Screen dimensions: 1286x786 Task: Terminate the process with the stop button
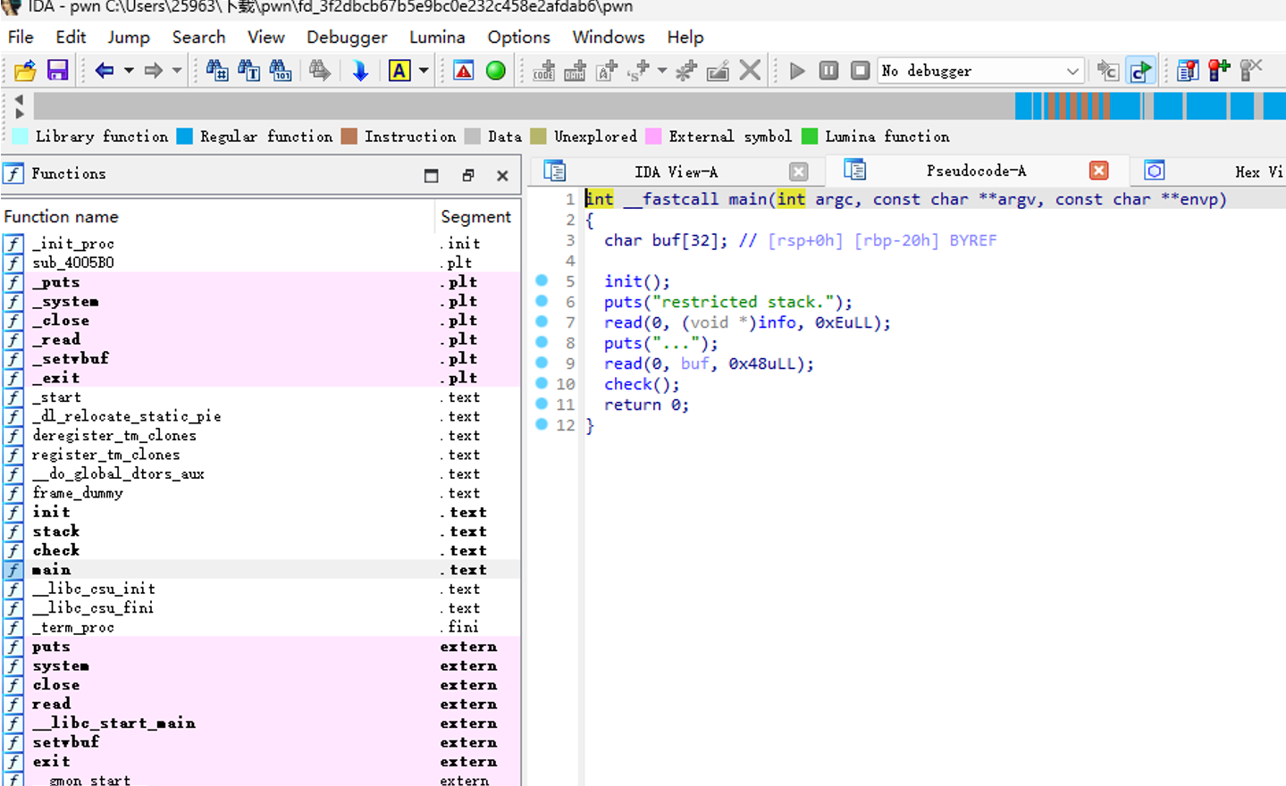(x=861, y=71)
